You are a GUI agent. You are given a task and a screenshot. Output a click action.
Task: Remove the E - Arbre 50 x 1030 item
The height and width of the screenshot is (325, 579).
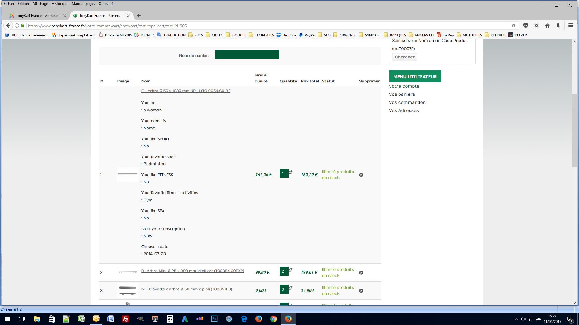click(361, 175)
